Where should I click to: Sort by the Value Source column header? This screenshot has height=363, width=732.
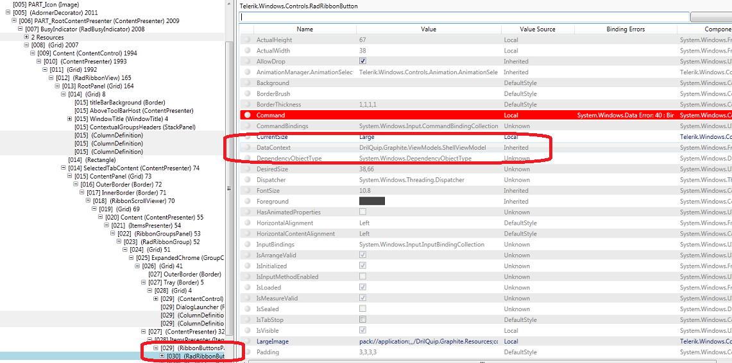tap(538, 29)
